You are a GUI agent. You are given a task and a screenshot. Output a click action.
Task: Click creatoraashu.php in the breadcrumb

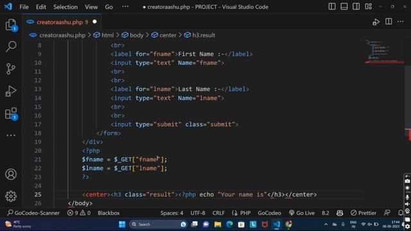point(62,35)
